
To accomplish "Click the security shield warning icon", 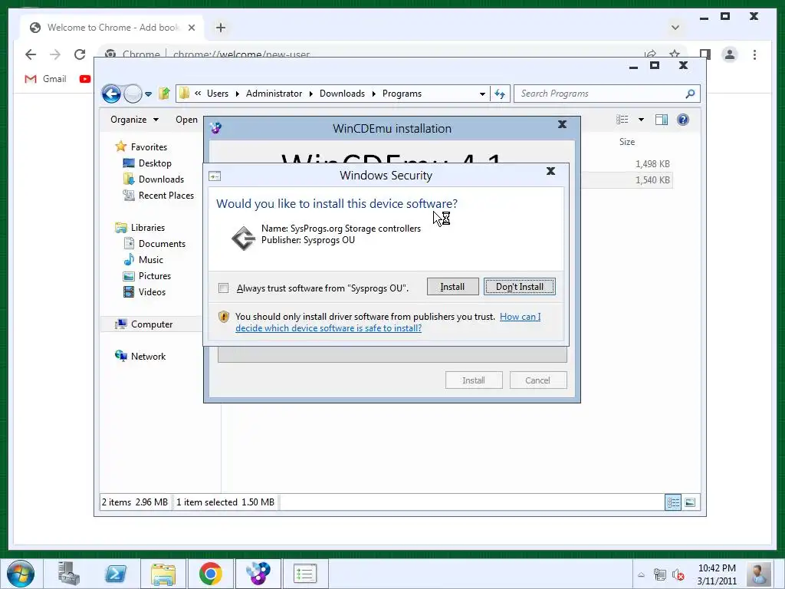I will (x=224, y=317).
